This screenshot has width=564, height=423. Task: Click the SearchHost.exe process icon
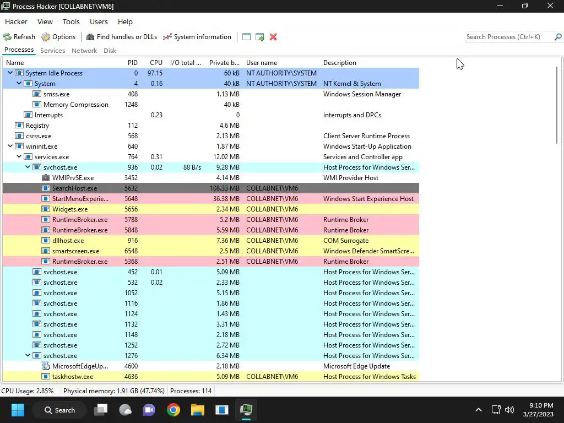(x=46, y=188)
